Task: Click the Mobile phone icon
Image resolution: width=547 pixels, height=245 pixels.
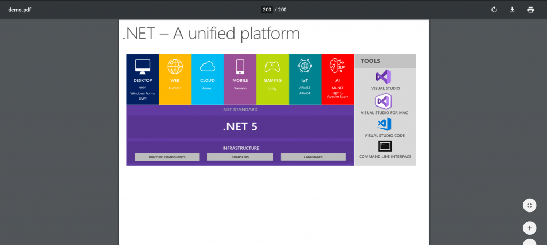Action: (x=240, y=67)
